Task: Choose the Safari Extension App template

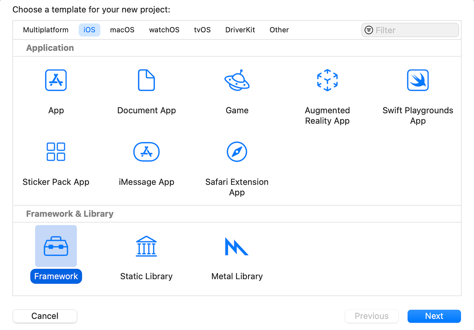Action: (x=237, y=152)
